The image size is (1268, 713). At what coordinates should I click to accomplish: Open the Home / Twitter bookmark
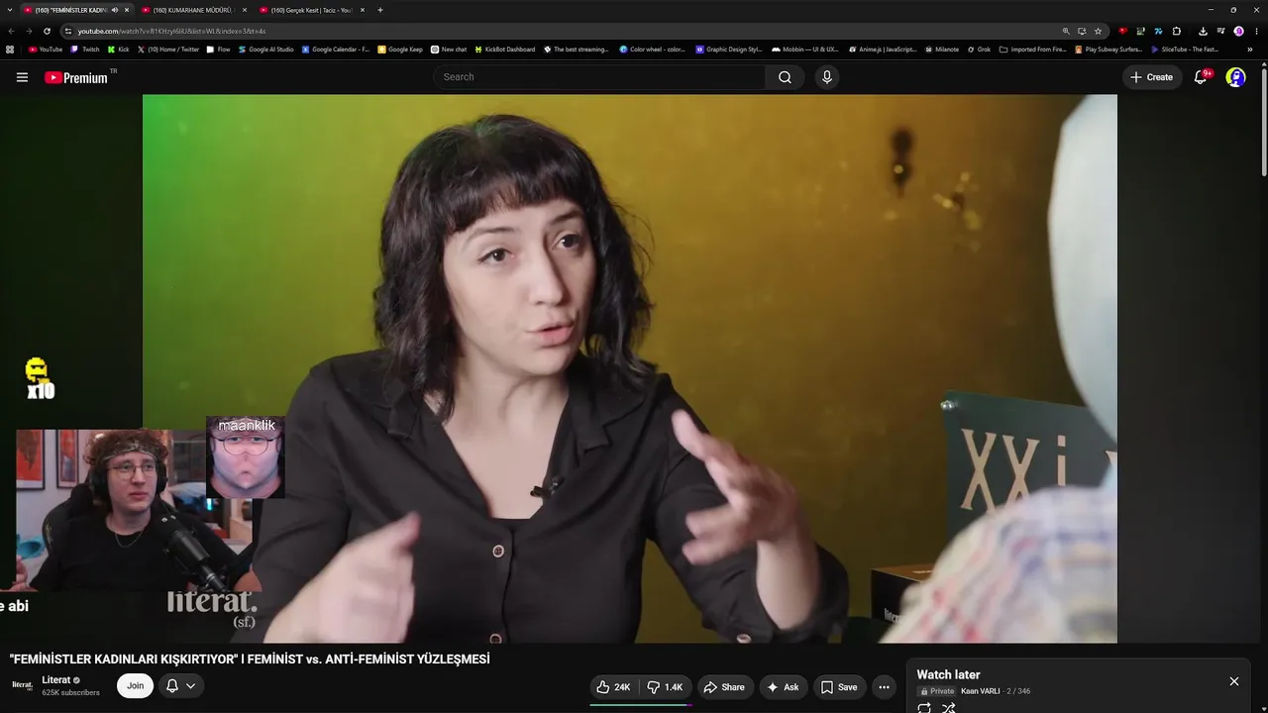168,50
